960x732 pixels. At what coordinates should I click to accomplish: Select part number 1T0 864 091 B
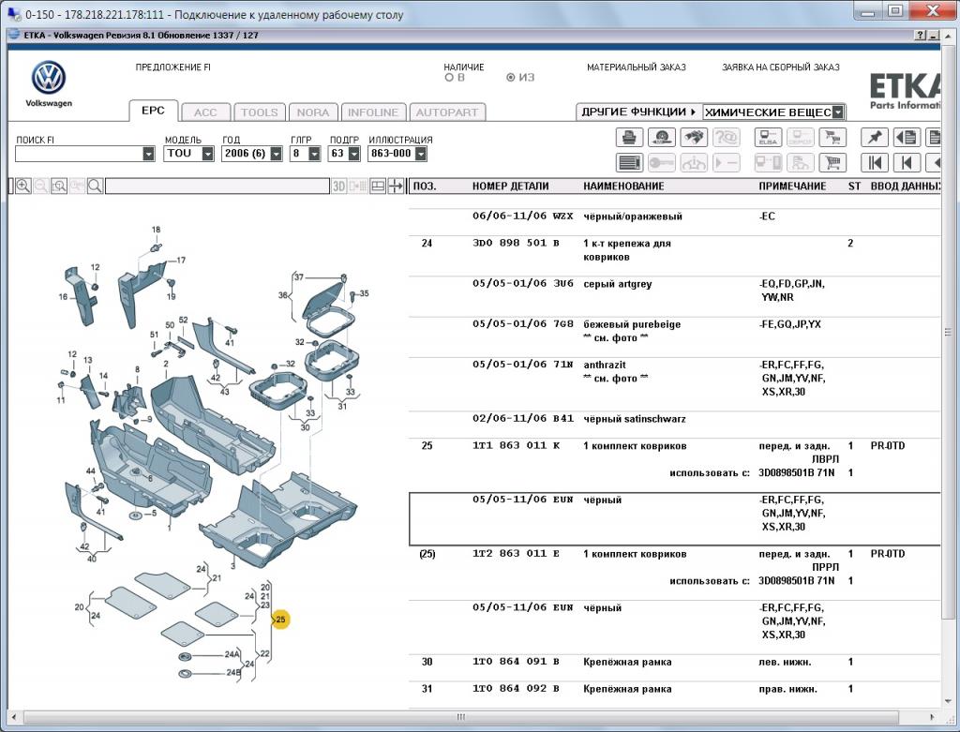point(517,662)
